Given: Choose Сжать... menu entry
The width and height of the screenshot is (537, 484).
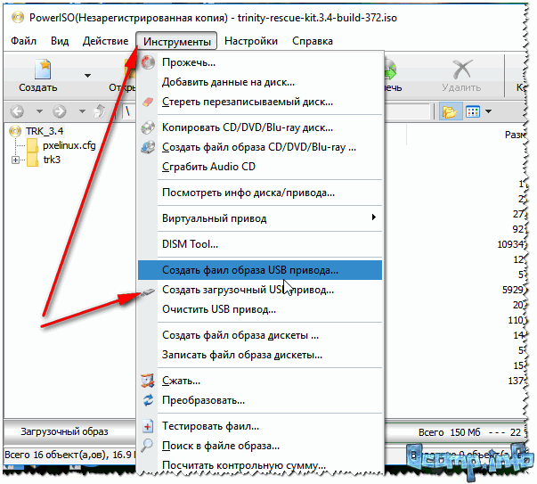Looking at the screenshot, I should pos(260,381).
